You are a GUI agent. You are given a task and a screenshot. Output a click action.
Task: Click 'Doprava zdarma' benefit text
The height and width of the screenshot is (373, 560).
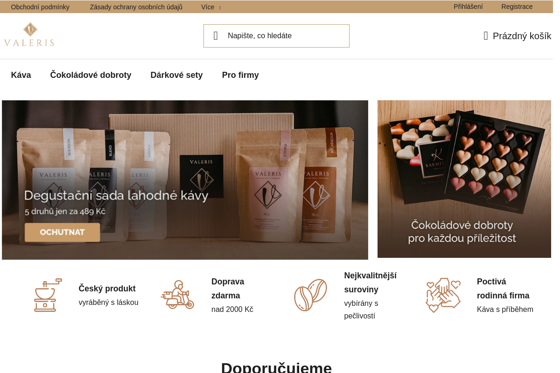click(228, 289)
